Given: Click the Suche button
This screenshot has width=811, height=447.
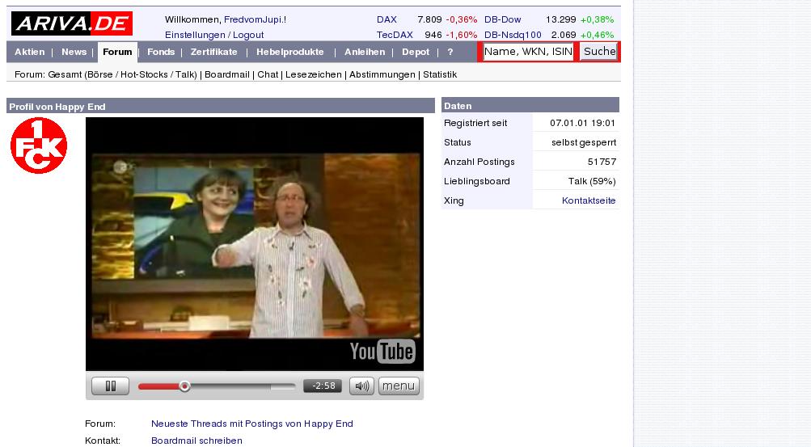Looking at the screenshot, I should click(599, 52).
